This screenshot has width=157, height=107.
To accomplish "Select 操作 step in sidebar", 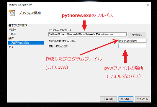I will pos(11,38).
